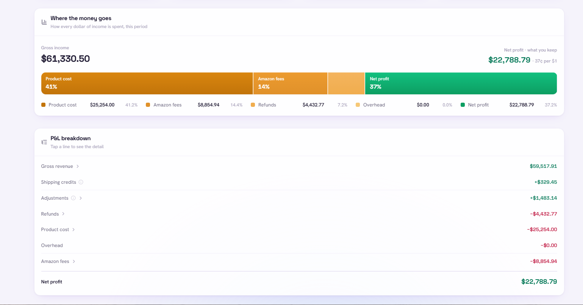Image resolution: width=583 pixels, height=305 pixels.
Task: Click the bold Net profit total row label
Action: tap(52, 282)
